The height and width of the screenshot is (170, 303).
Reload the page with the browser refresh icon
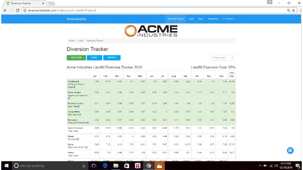(x=18, y=10)
